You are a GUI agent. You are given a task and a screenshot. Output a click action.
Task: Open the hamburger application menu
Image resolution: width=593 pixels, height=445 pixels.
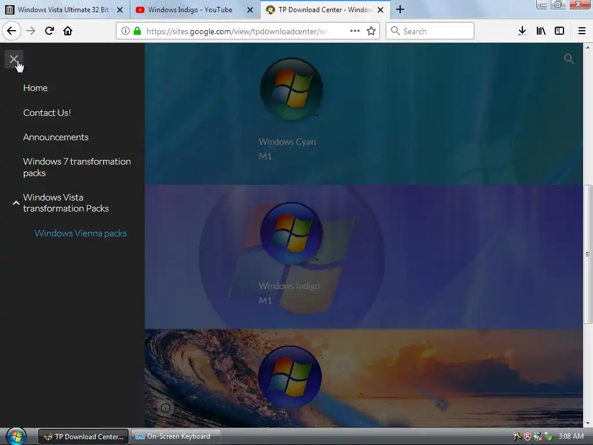click(582, 31)
